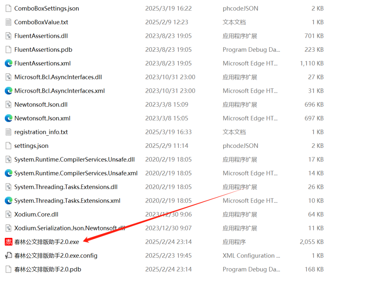Click the red 春林公文排版助手2.0.exe application icon
Image resolution: width=375 pixels, height=281 pixels.
tap(9, 242)
